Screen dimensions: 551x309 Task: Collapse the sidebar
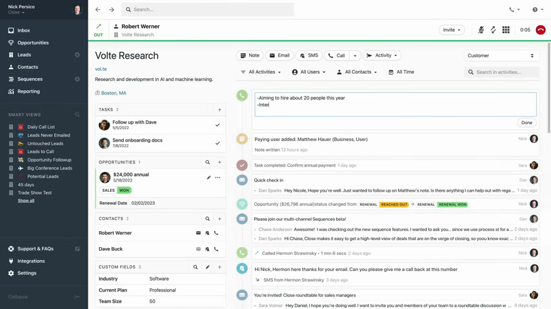click(44, 297)
